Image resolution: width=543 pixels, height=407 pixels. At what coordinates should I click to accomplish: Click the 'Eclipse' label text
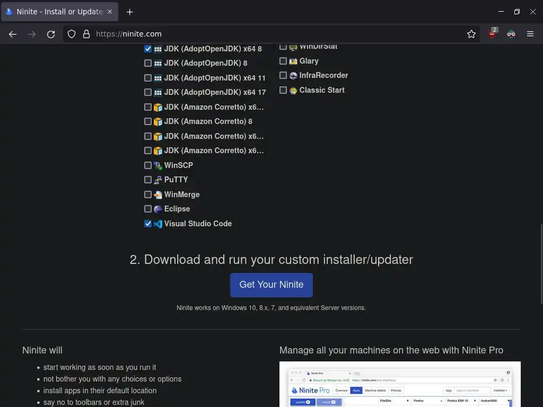[177, 209]
